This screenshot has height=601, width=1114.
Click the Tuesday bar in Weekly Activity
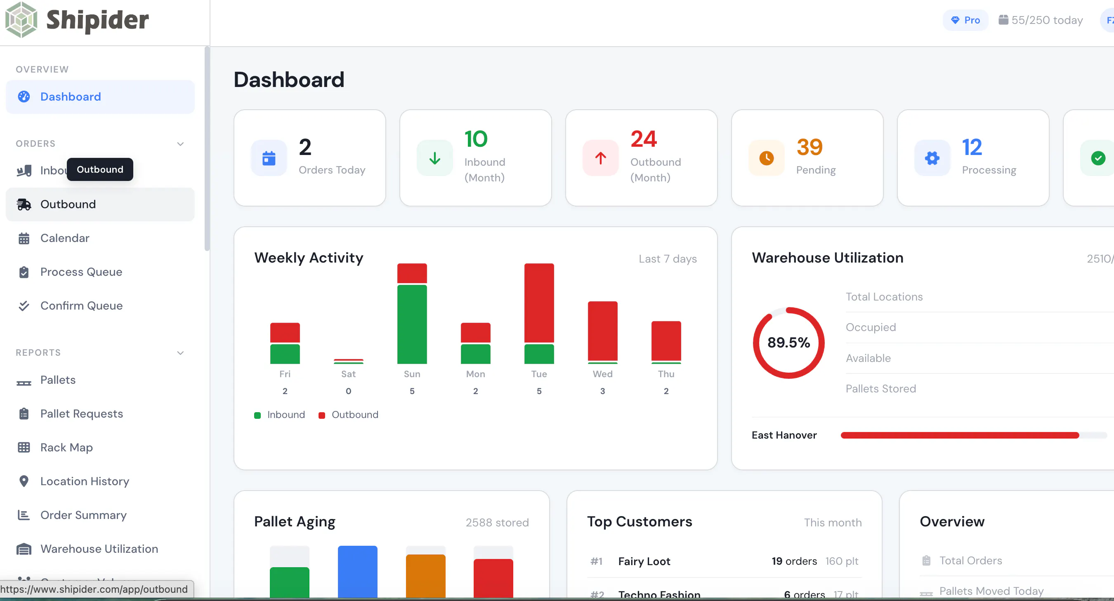pyautogui.click(x=539, y=313)
